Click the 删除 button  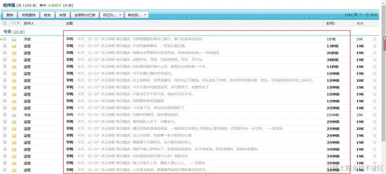[x=10, y=15]
